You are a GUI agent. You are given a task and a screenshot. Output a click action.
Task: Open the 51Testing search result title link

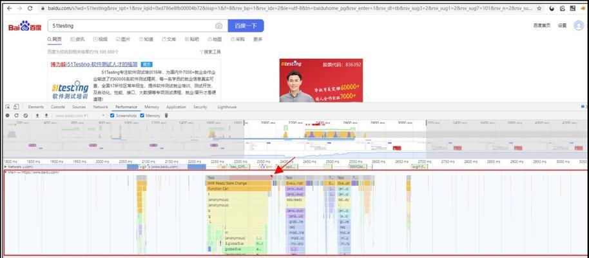94,64
